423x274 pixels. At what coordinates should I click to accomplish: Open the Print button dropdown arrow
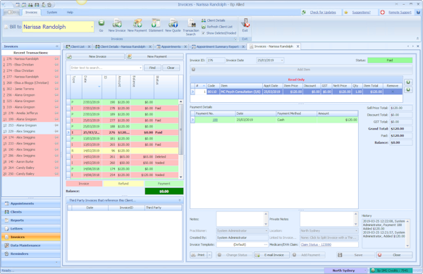pos(209,255)
